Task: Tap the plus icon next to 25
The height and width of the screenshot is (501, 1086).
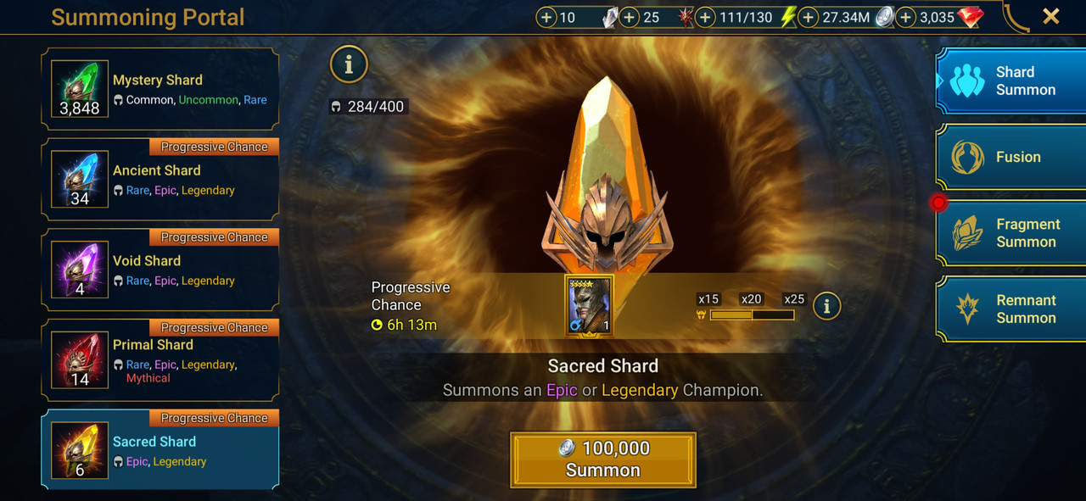Action: 629,17
